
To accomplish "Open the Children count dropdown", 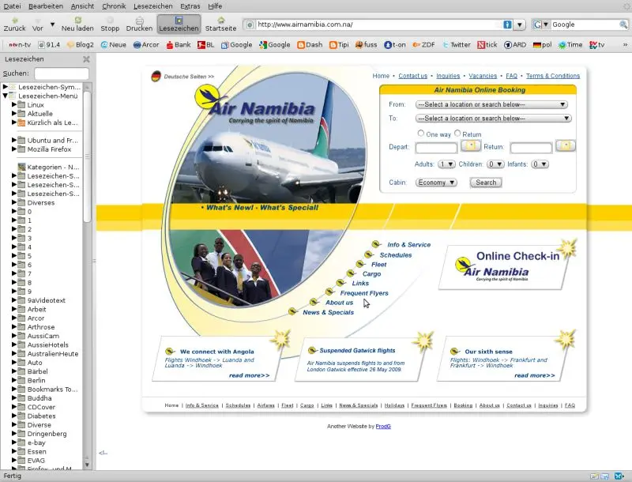I will coord(495,164).
